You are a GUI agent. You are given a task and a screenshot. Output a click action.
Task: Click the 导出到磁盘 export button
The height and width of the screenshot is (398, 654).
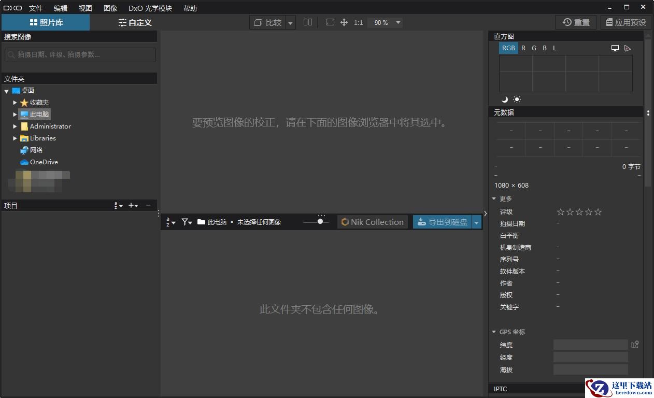(x=443, y=222)
